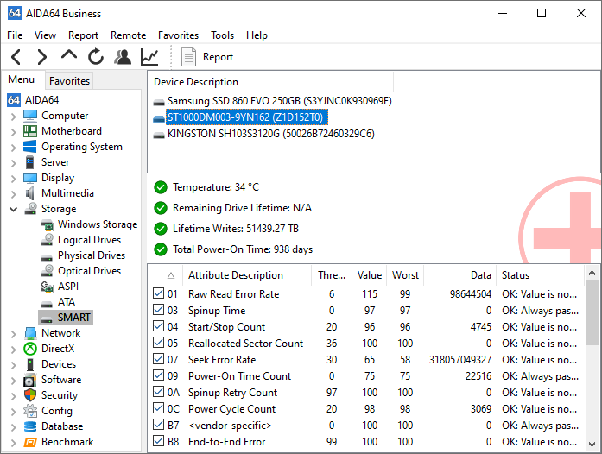Uncheck attribute 01 Raw Read Error Rate
Viewport: 602px width, 454px height.
[158, 293]
